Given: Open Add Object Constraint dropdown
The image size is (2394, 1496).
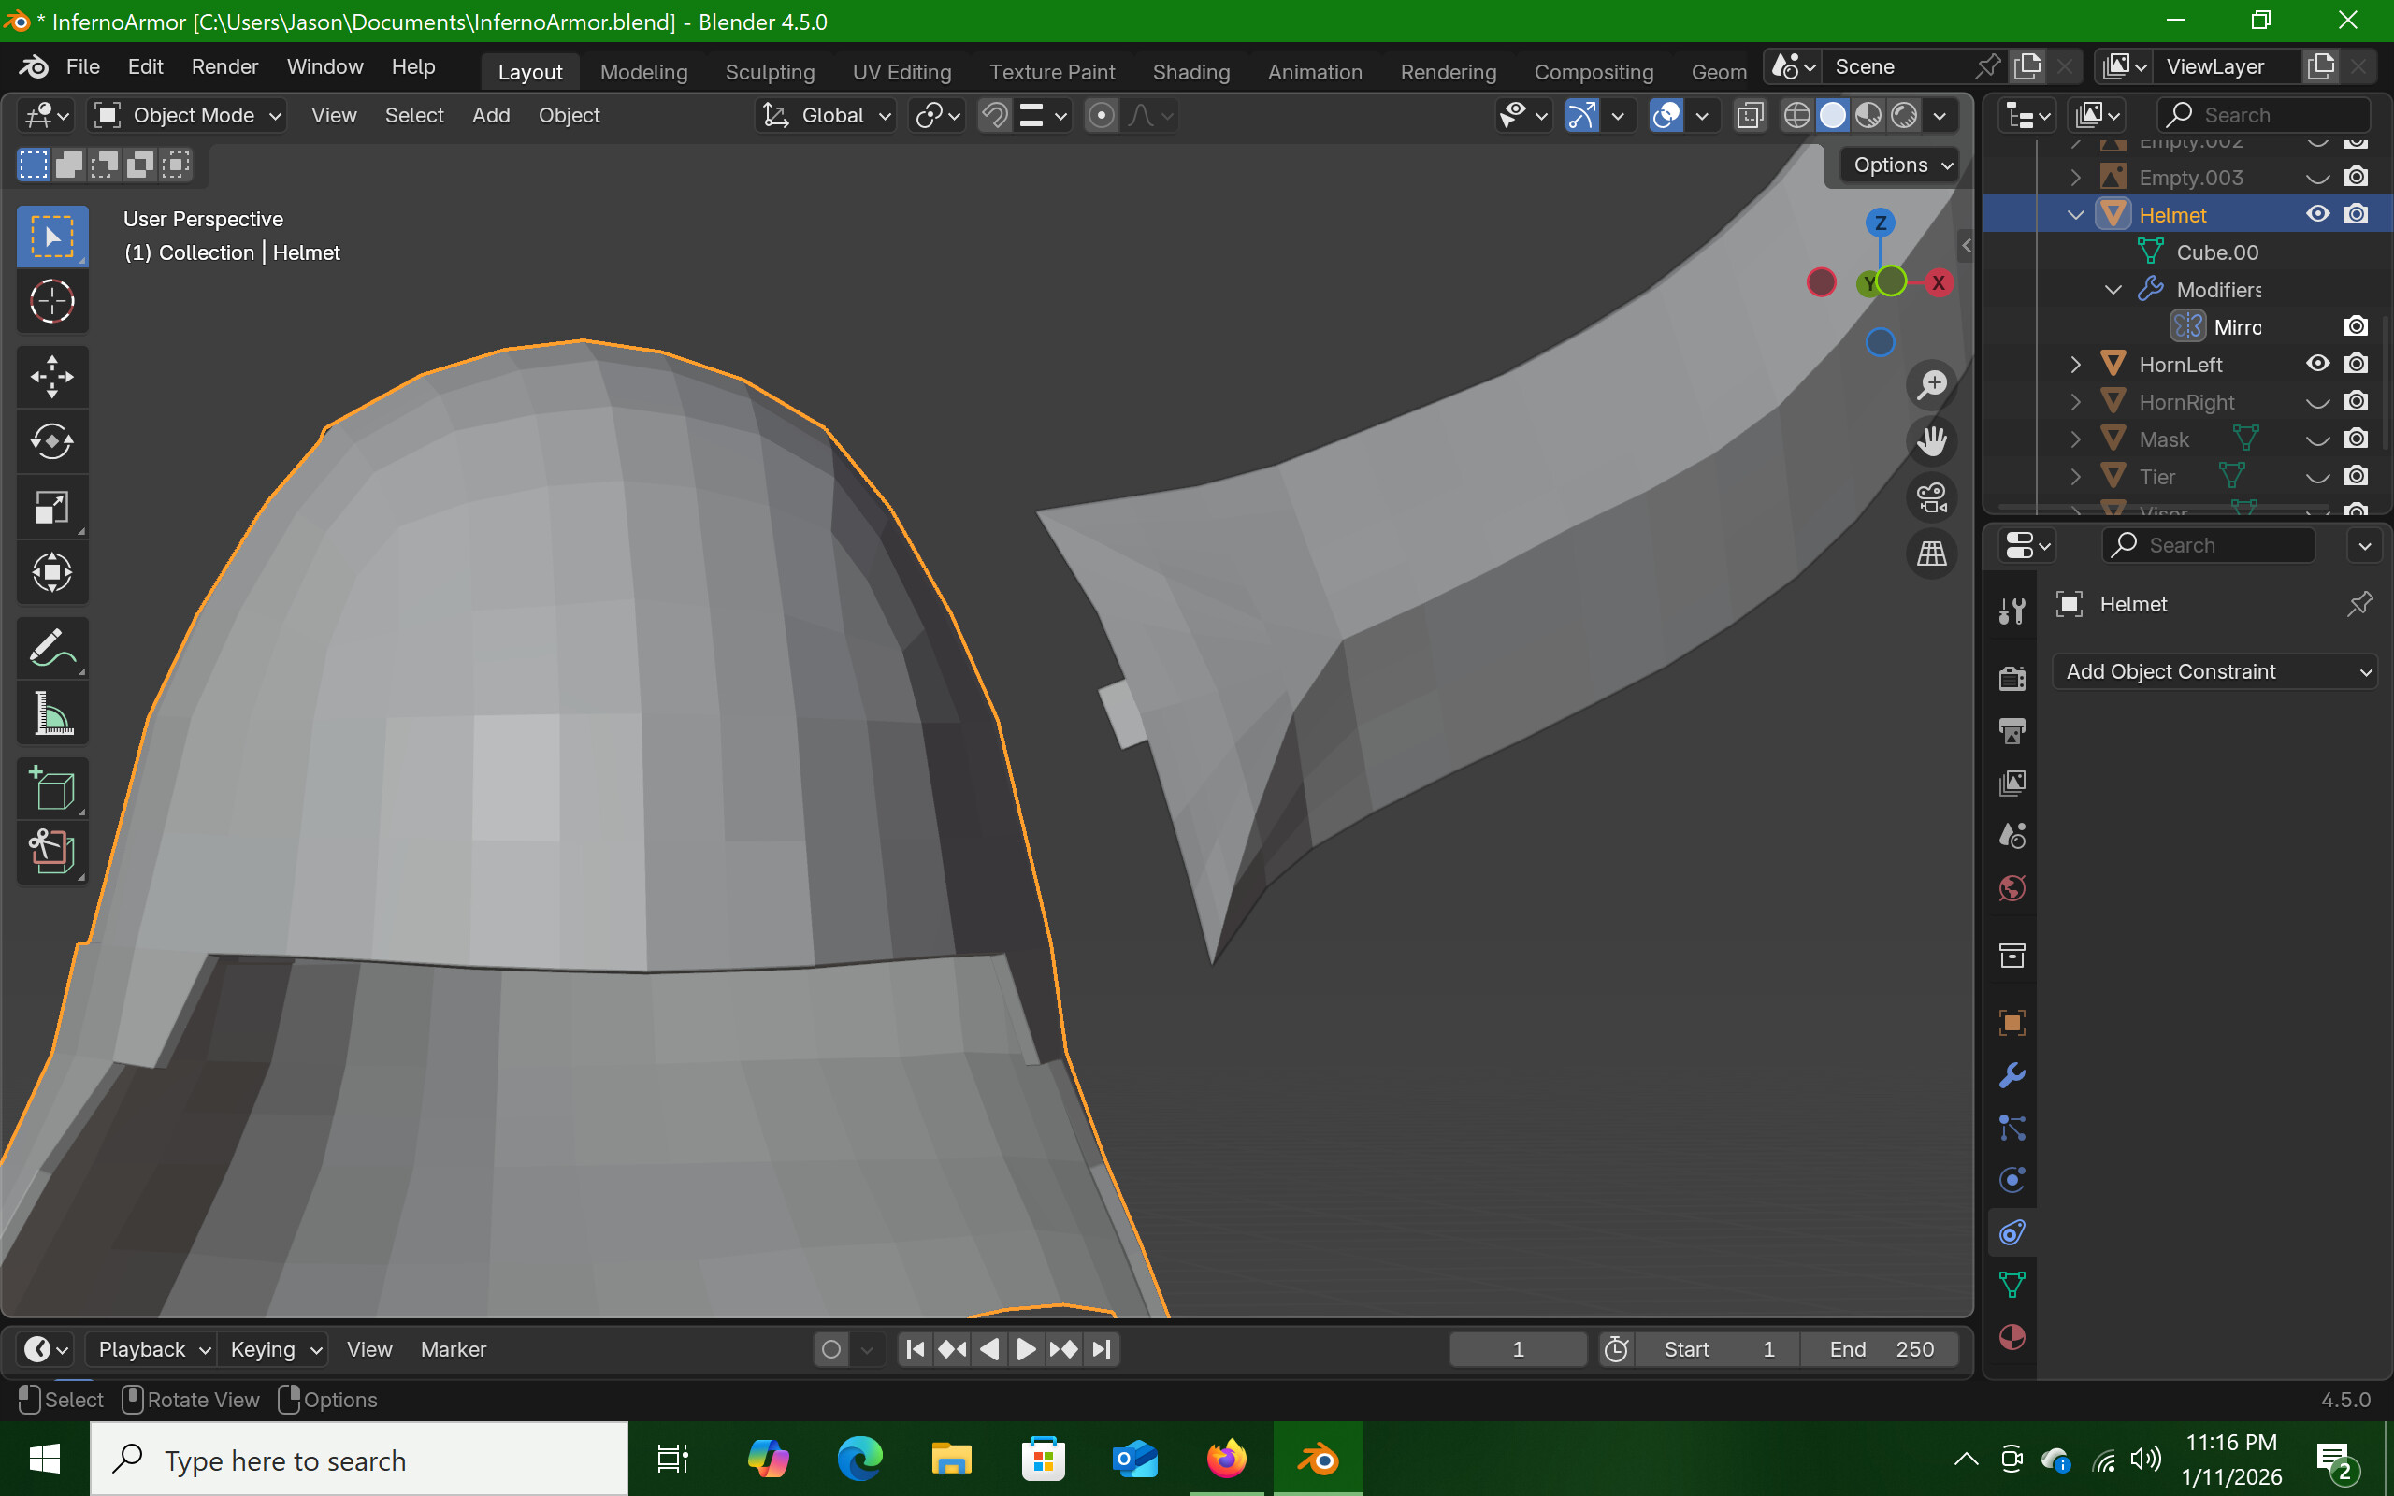Looking at the screenshot, I should click(2215, 672).
